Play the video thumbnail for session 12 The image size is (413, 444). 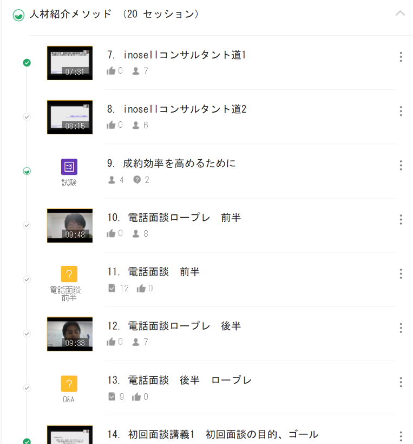point(69,334)
